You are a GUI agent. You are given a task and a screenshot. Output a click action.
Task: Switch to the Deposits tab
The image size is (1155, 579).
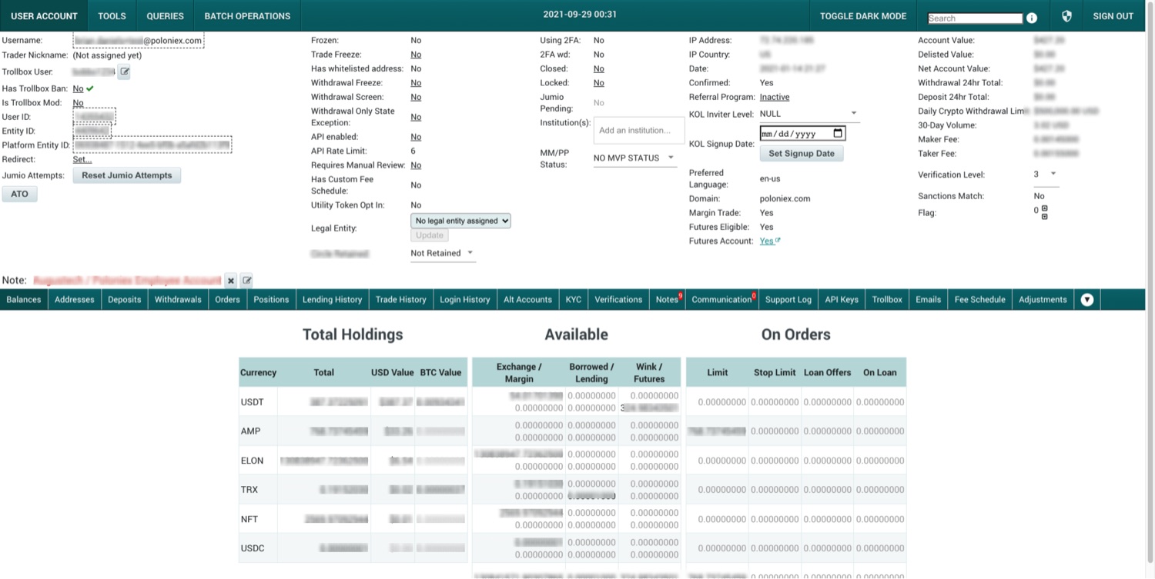pyautogui.click(x=125, y=300)
